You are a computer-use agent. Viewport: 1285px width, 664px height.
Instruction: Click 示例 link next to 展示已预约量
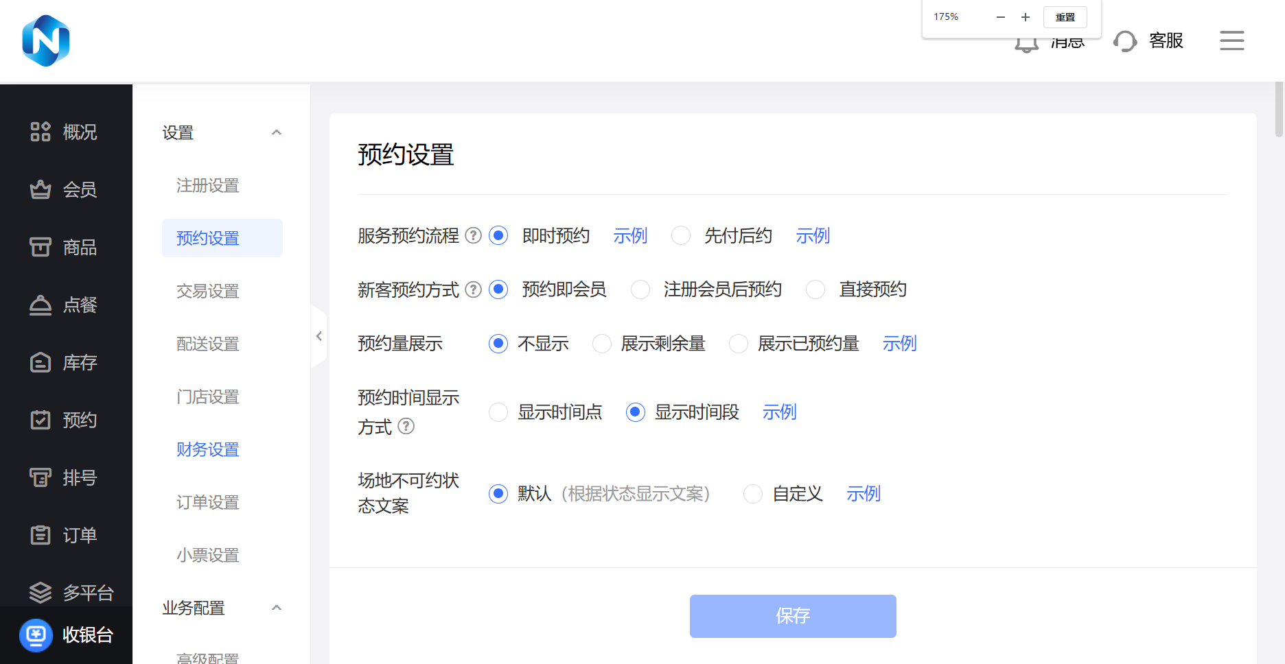(x=899, y=344)
